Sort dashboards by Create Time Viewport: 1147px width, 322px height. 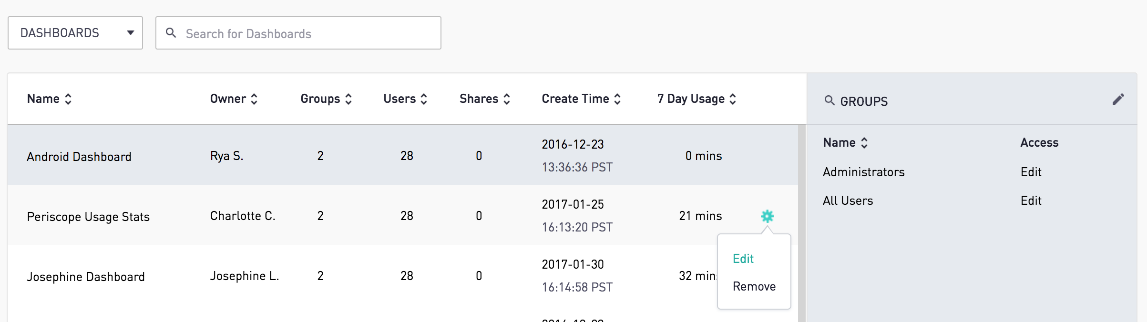point(617,99)
